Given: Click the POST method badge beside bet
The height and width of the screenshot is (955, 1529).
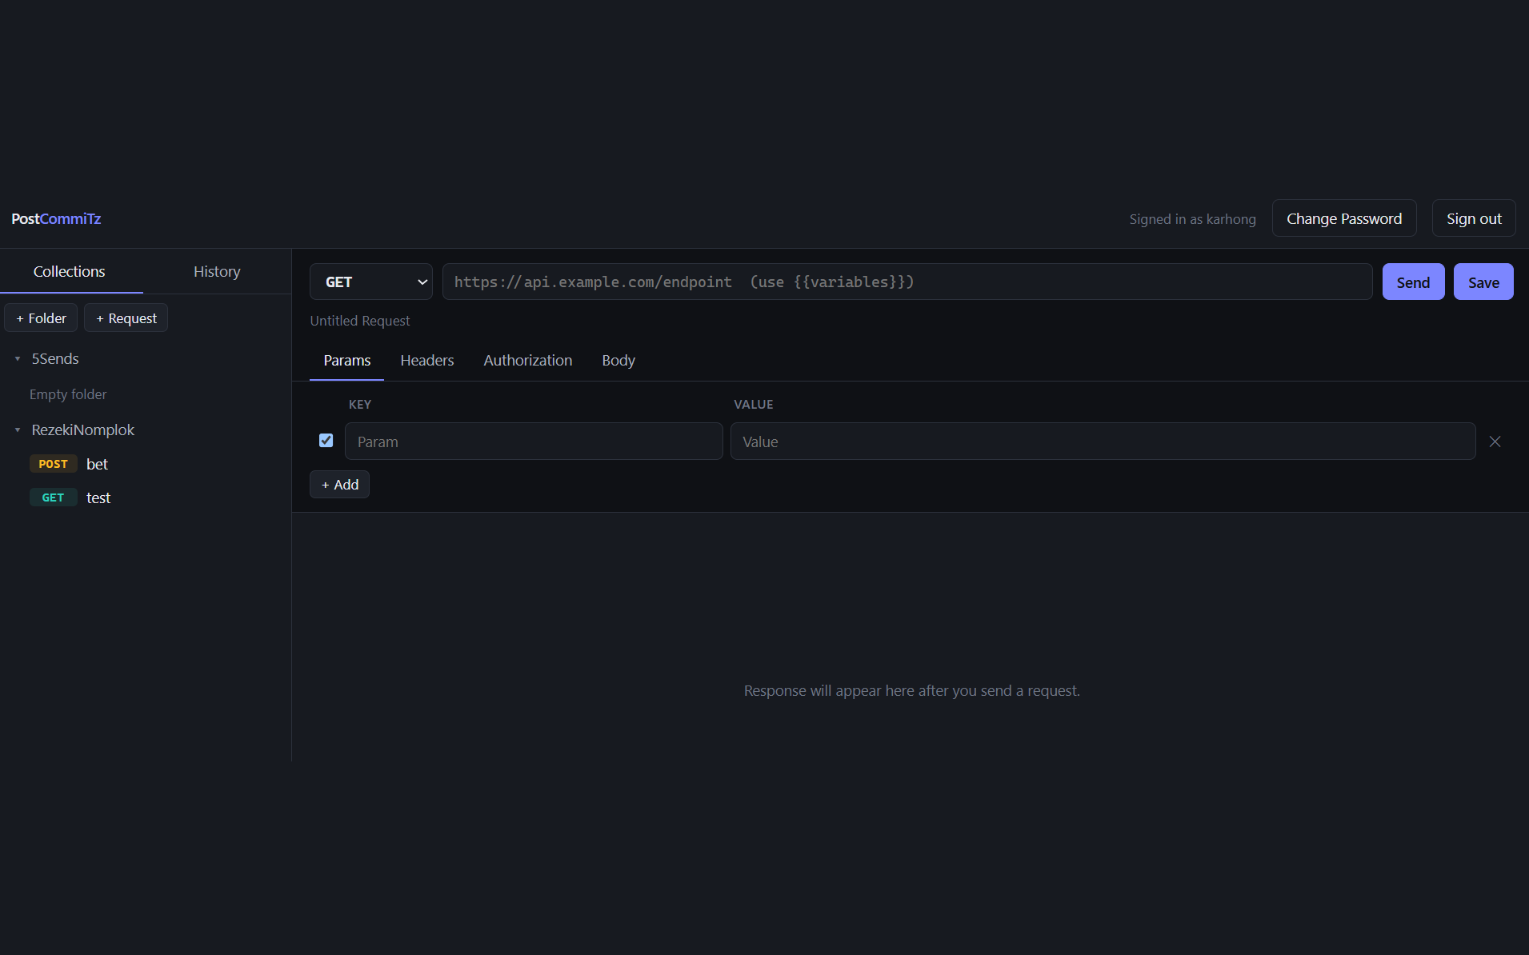Looking at the screenshot, I should [x=54, y=464].
